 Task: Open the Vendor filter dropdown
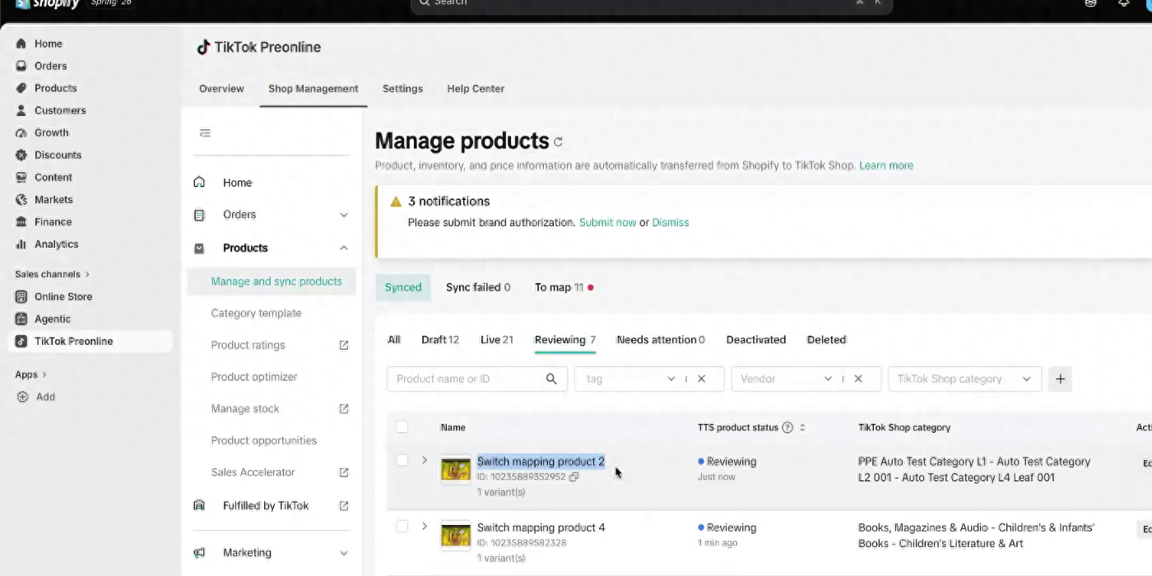828,379
